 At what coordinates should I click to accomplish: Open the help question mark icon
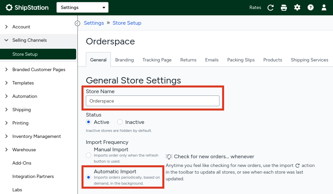(311, 8)
